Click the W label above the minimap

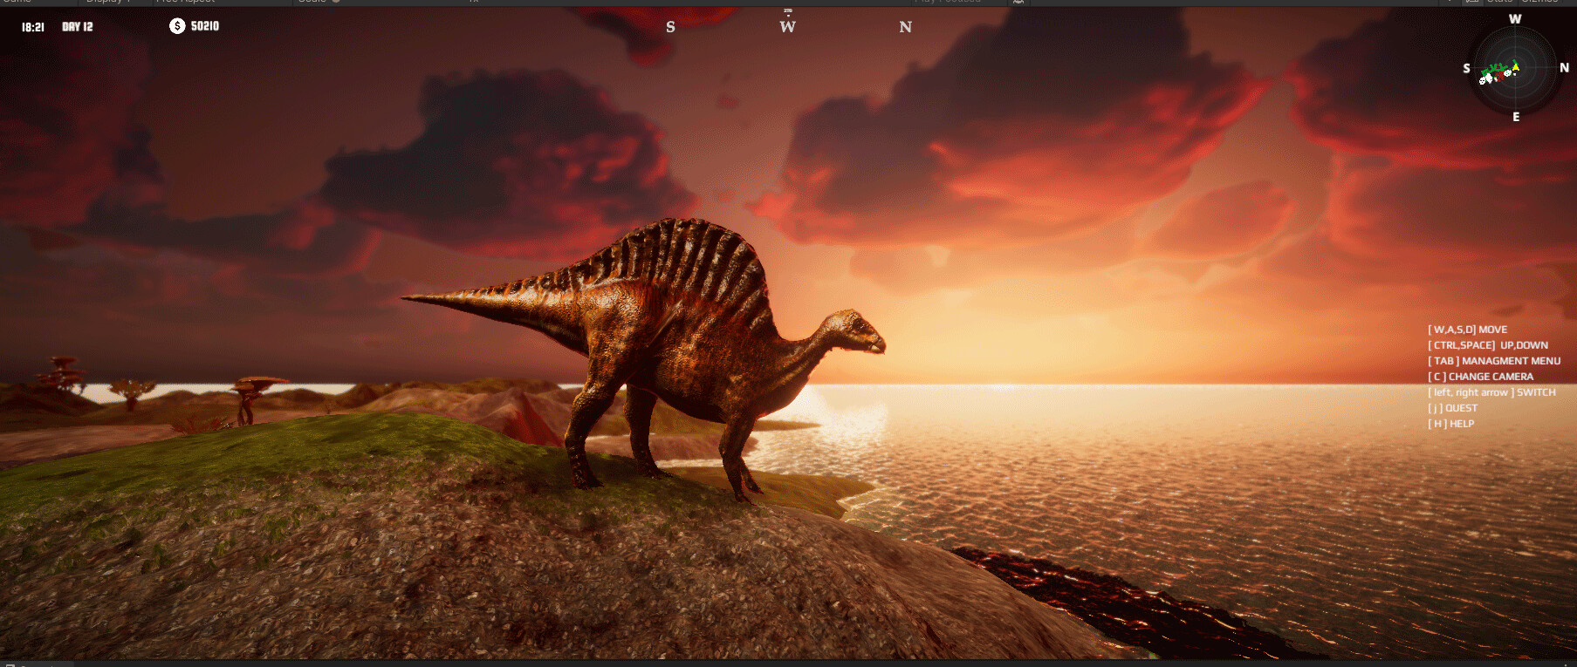coord(1515,19)
